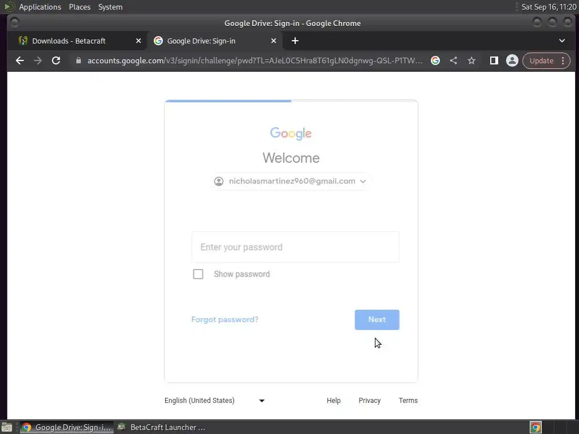
Task: Open the Applications menu
Action: (x=40, y=7)
